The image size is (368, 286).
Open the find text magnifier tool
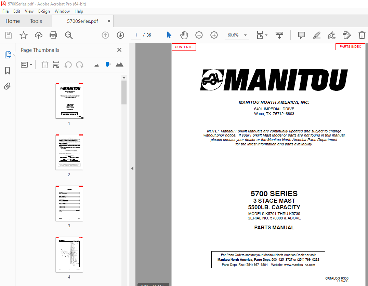pos(69,35)
